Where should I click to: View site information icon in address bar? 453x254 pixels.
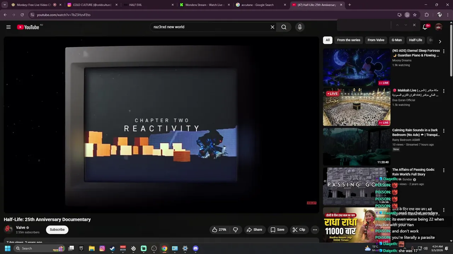[x=32, y=15]
